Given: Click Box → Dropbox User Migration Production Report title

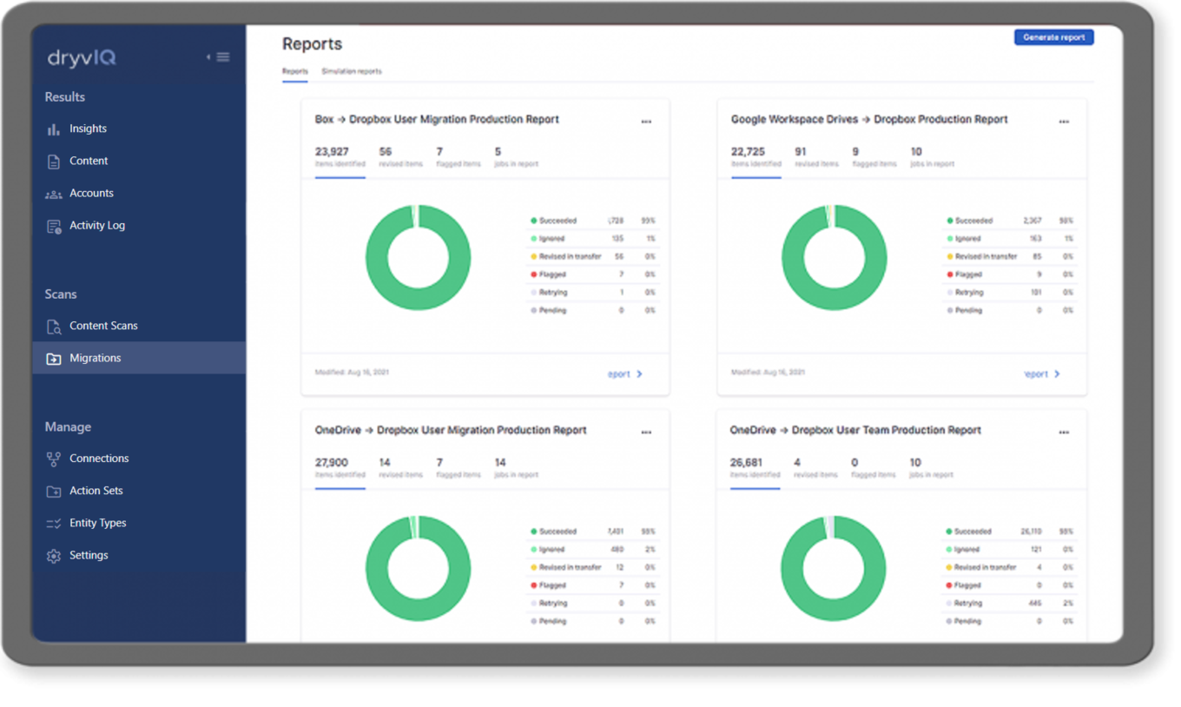Looking at the screenshot, I should click(437, 120).
